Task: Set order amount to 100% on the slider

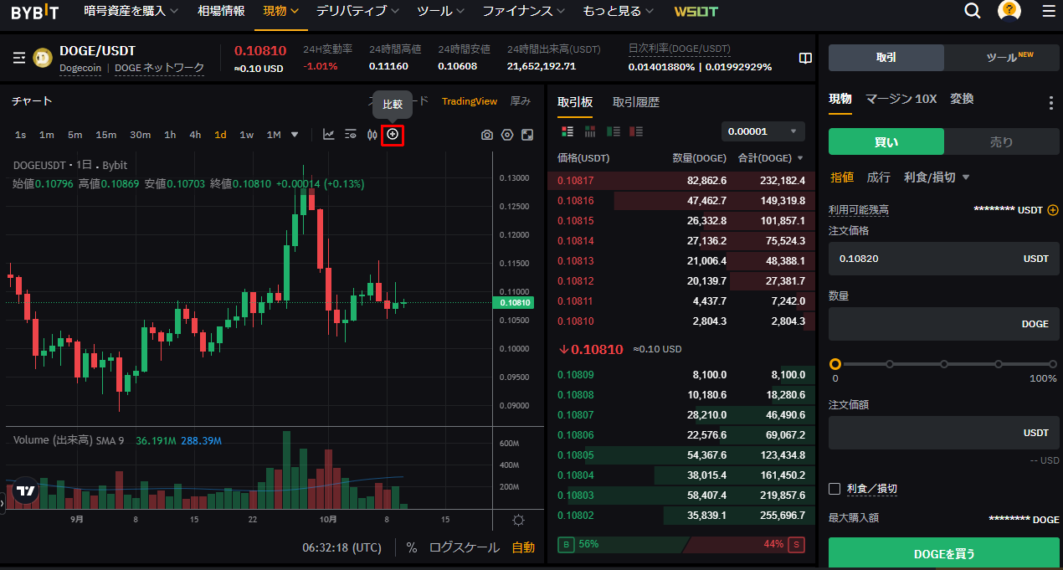Action: coord(1051,365)
